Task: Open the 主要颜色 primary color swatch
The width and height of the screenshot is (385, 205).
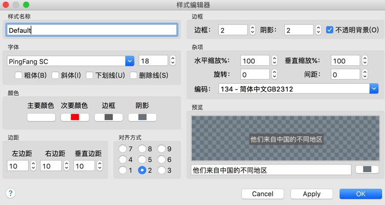Action: tap(41, 117)
